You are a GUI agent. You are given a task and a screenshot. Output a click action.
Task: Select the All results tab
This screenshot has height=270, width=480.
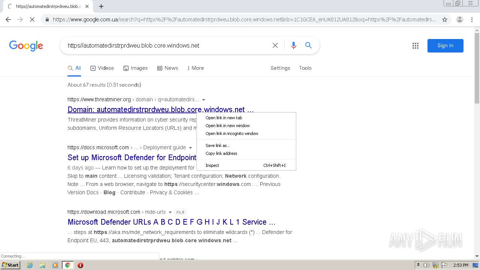pos(74,68)
